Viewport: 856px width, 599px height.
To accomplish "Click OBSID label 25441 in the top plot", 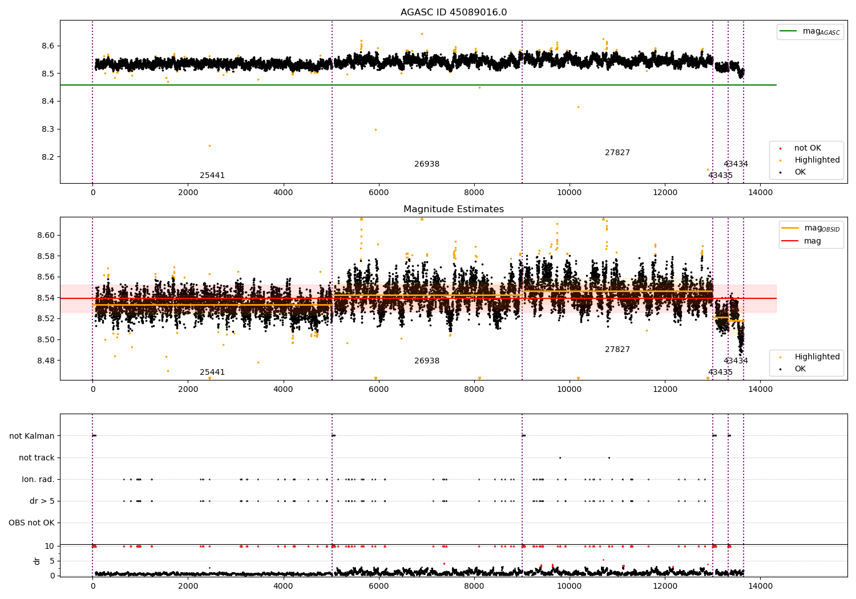I will (212, 176).
